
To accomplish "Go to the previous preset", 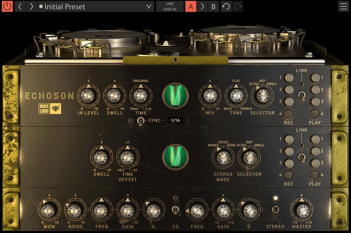I will pos(20,7).
